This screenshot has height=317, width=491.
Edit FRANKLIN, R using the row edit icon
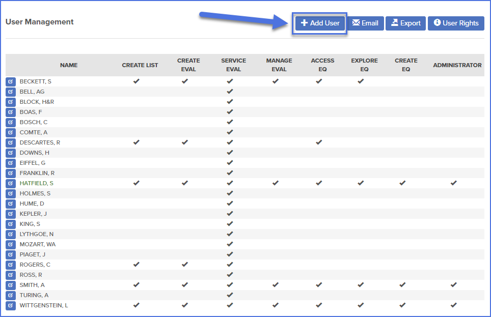[11, 173]
